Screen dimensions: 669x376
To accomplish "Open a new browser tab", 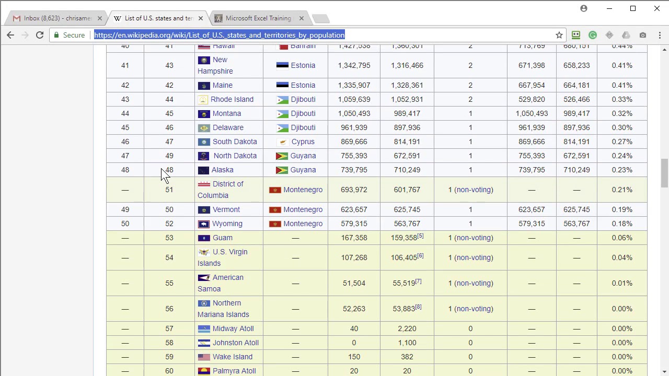I will pyautogui.click(x=320, y=19).
